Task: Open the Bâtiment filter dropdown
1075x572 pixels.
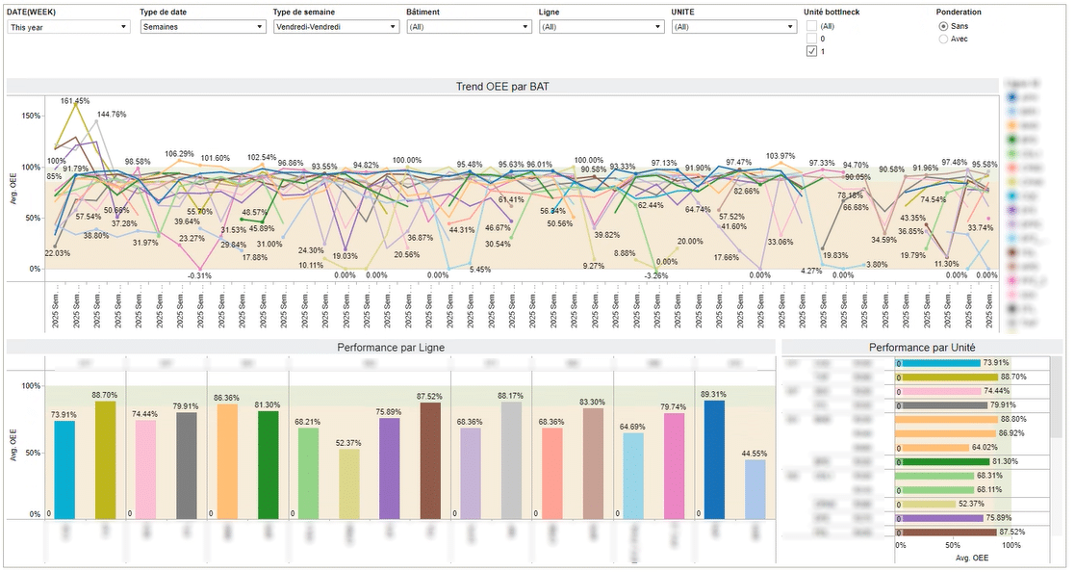Action: coord(469,26)
